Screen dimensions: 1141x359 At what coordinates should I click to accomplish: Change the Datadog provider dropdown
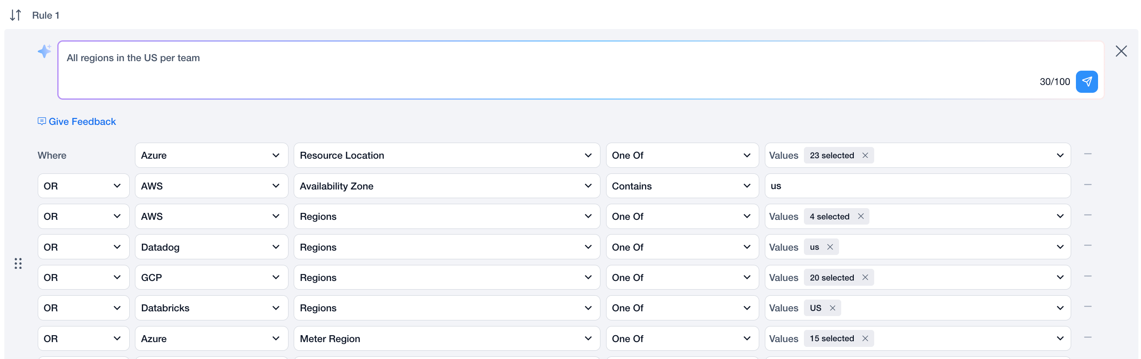[x=211, y=247]
